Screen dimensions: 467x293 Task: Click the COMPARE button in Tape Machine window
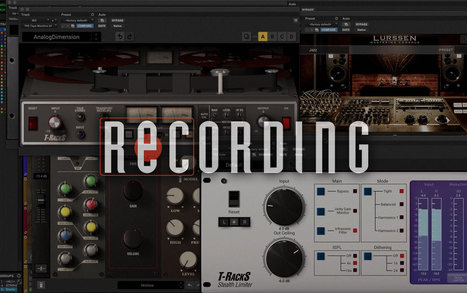[84, 26]
